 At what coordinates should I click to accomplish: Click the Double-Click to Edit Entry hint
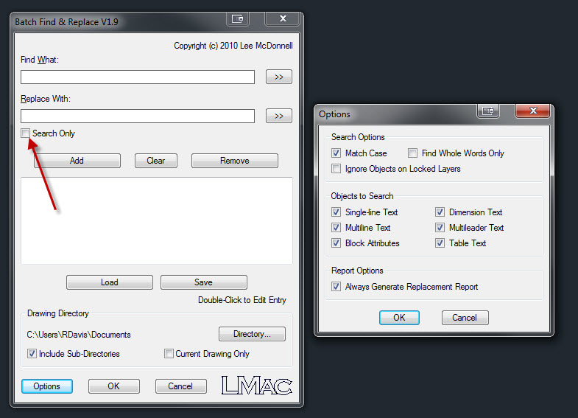(x=242, y=300)
